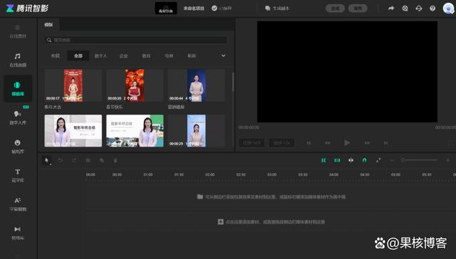Click the share arrow icon in header
The image size is (456, 259).
click(391, 9)
